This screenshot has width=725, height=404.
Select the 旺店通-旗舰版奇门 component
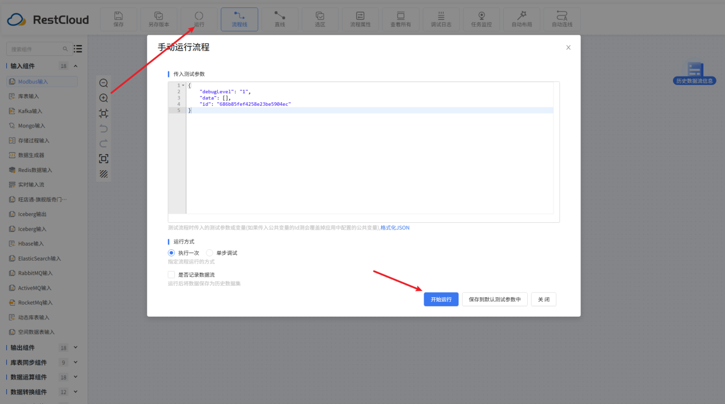click(42, 199)
